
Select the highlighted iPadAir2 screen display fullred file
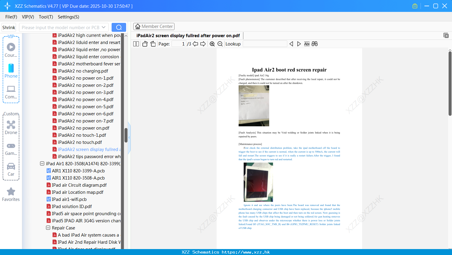pos(89,149)
